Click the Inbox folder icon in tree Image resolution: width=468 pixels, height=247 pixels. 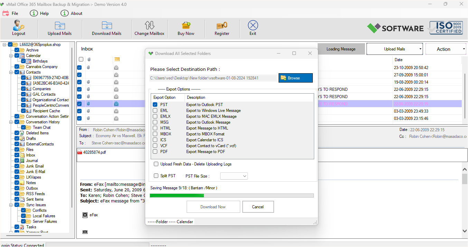22,155
